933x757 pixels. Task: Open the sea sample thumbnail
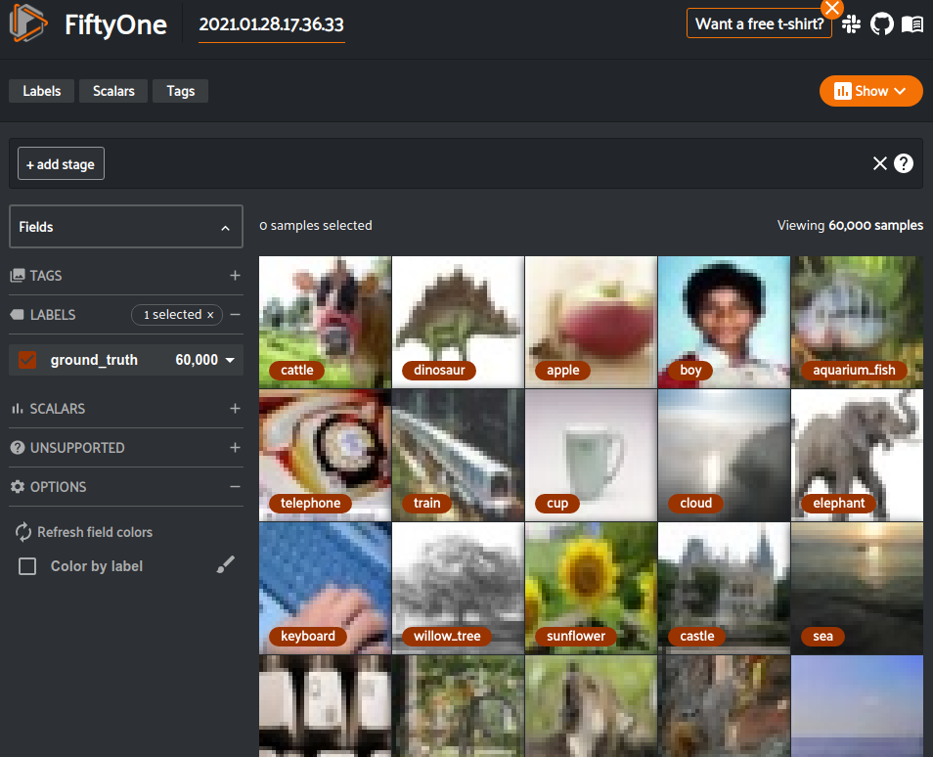[857, 588]
